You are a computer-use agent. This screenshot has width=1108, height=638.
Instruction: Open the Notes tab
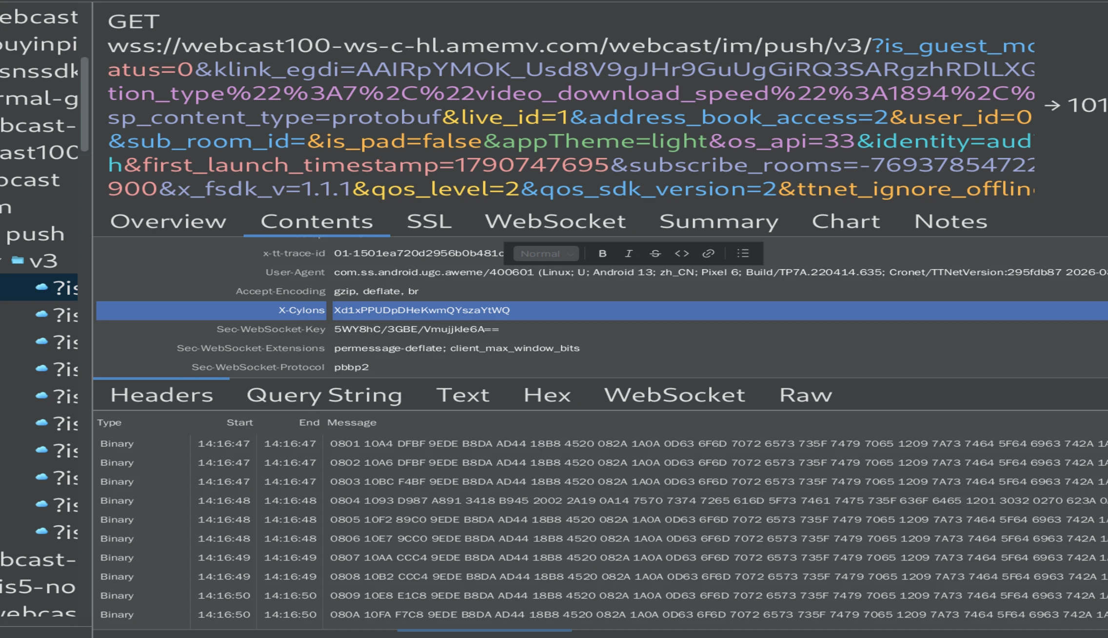951,221
